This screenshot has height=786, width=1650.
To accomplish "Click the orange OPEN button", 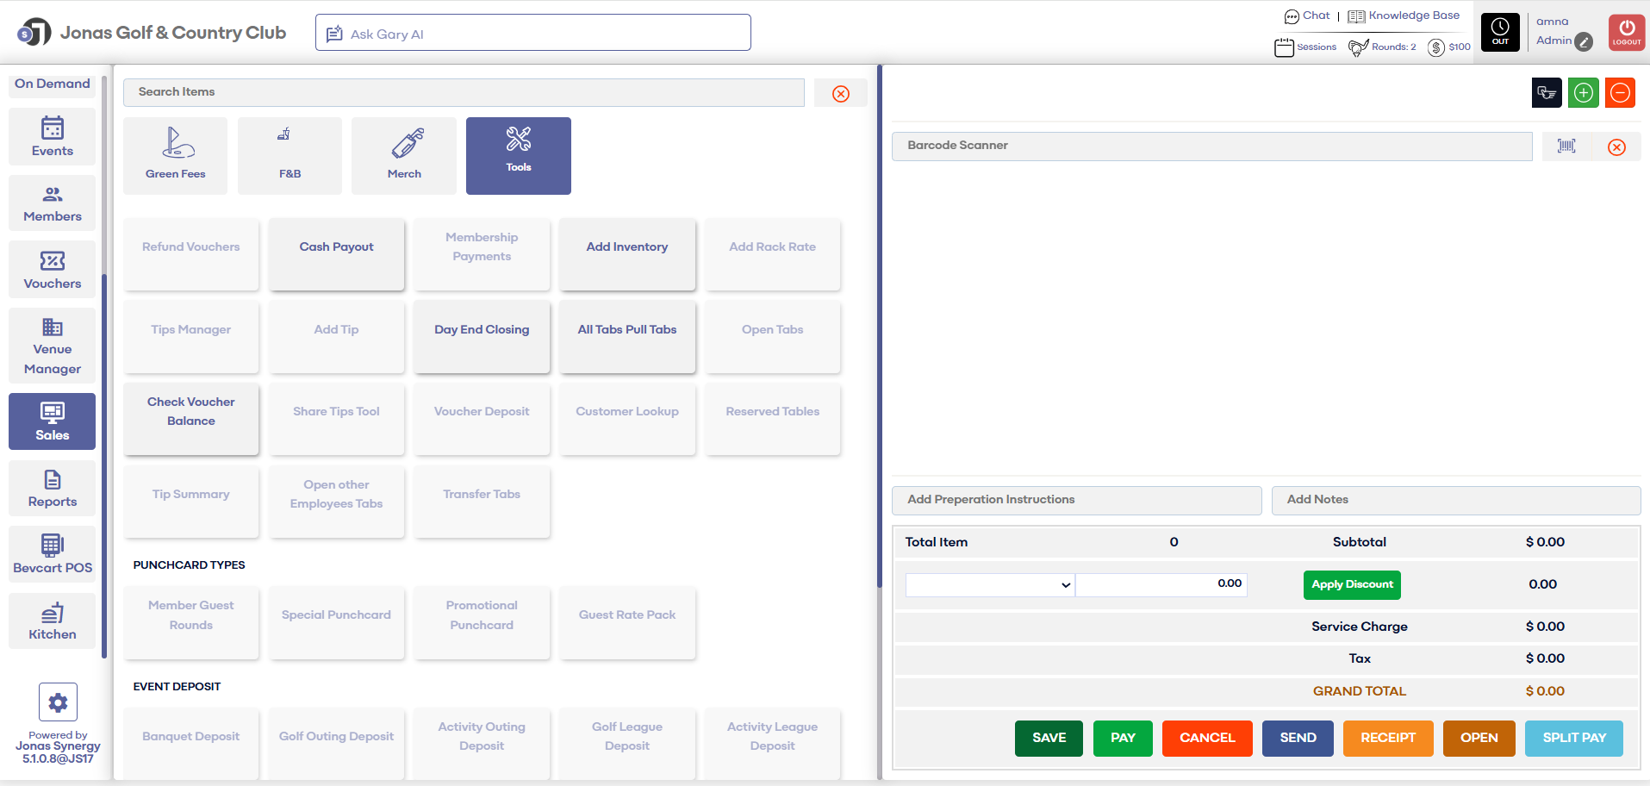I will (x=1479, y=739).
